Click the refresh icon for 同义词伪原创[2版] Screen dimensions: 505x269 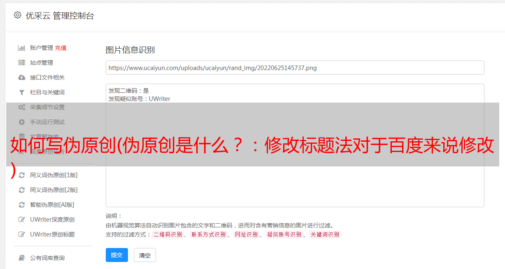[22, 190]
